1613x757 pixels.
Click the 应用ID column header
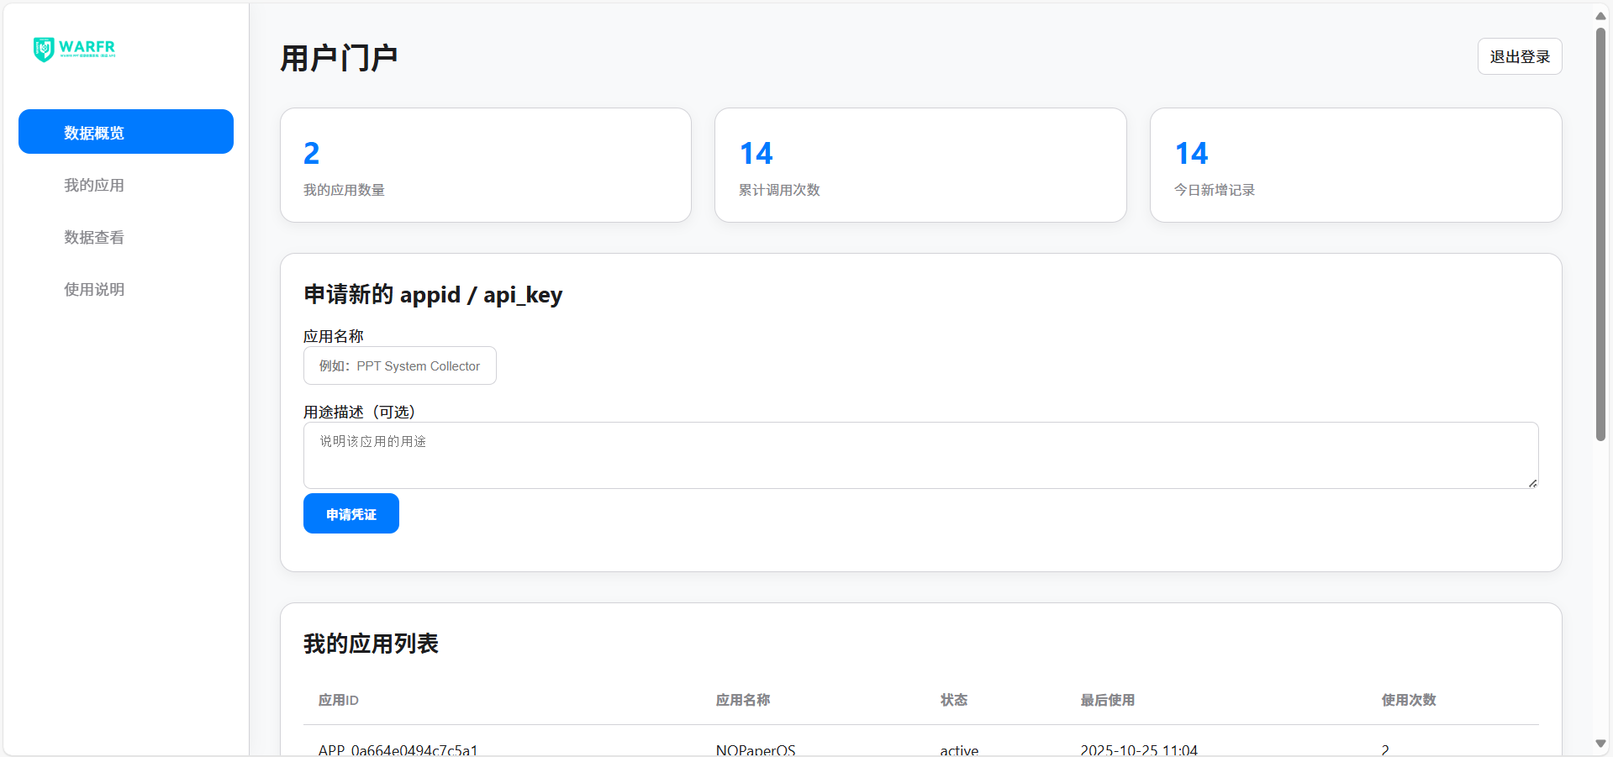pos(339,700)
